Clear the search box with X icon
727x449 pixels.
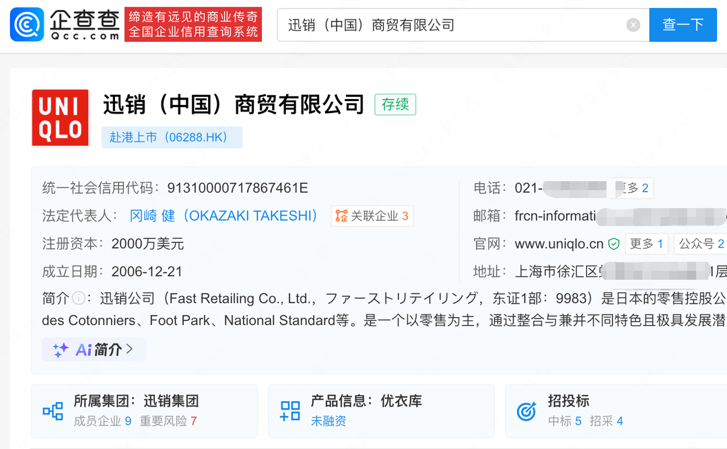coord(633,25)
